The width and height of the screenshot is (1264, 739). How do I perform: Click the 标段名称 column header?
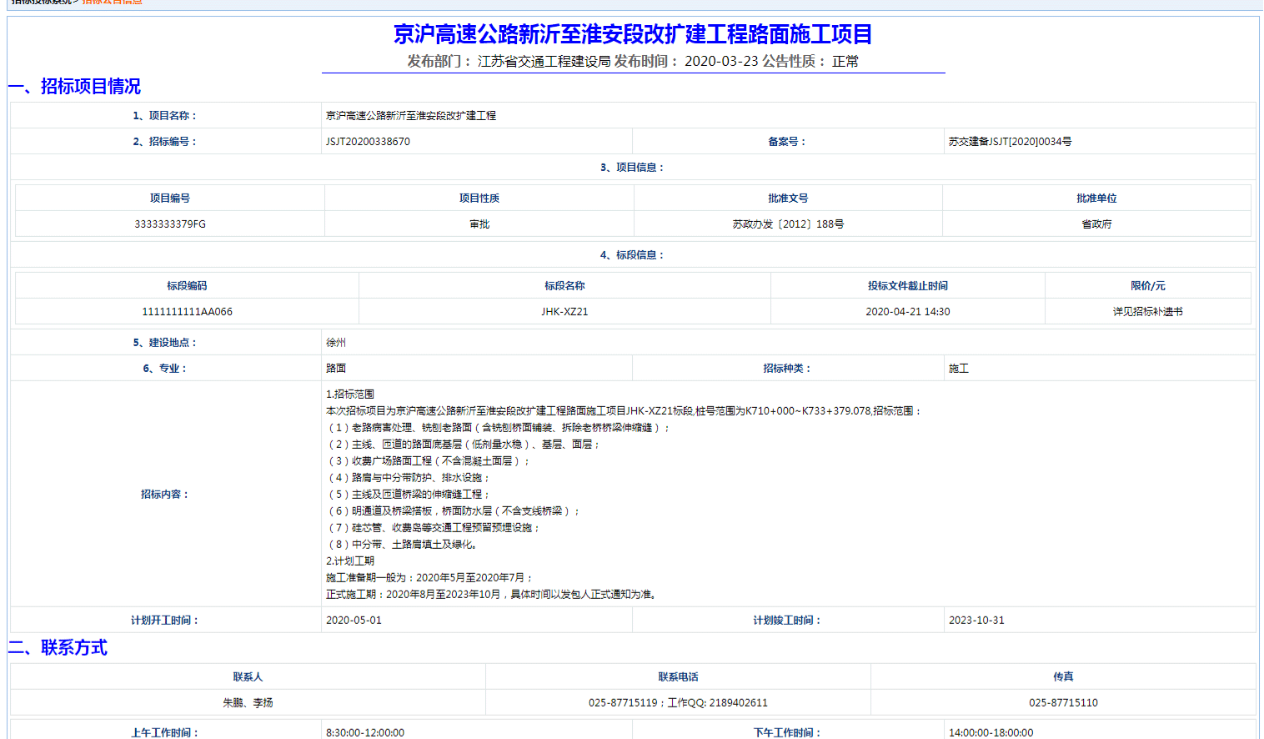click(x=564, y=286)
